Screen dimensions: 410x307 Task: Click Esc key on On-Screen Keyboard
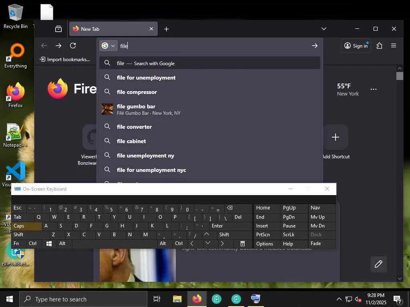pyautogui.click(x=18, y=208)
